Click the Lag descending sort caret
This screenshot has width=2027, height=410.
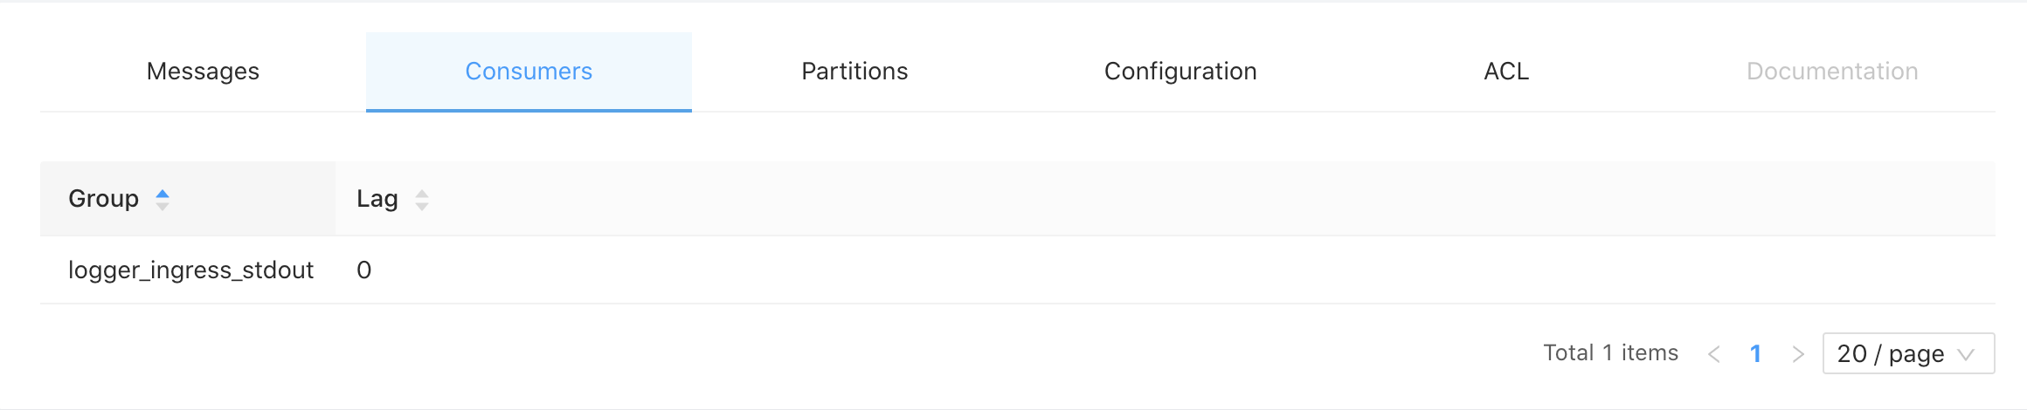pos(422,207)
